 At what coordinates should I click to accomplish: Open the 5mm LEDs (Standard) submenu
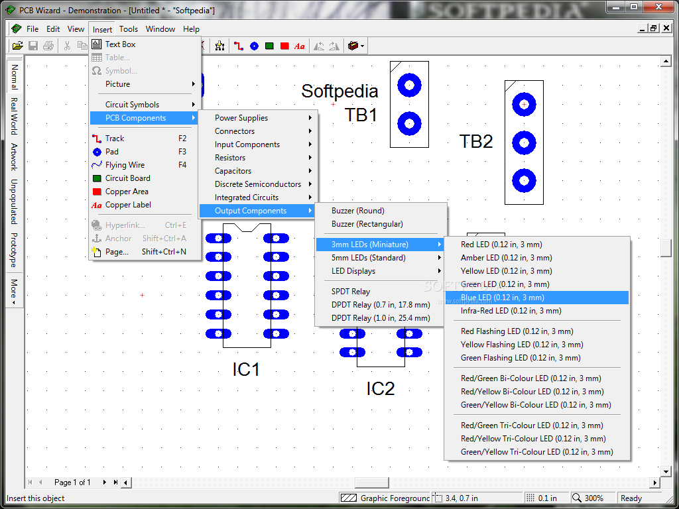coord(380,258)
